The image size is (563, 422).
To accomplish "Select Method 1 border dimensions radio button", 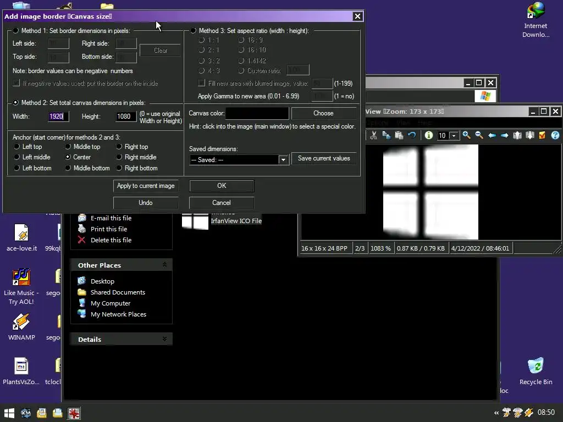I will pos(15,31).
